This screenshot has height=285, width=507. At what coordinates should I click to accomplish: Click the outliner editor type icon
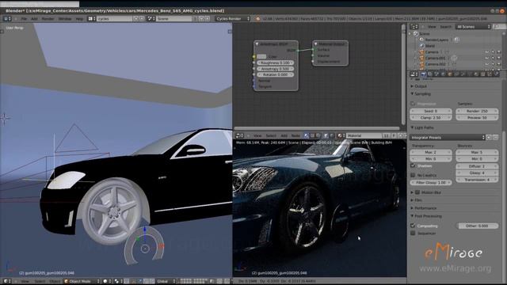414,26
